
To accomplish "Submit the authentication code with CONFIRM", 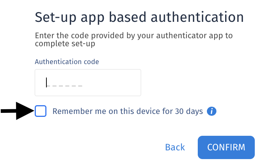I will pos(226,147).
